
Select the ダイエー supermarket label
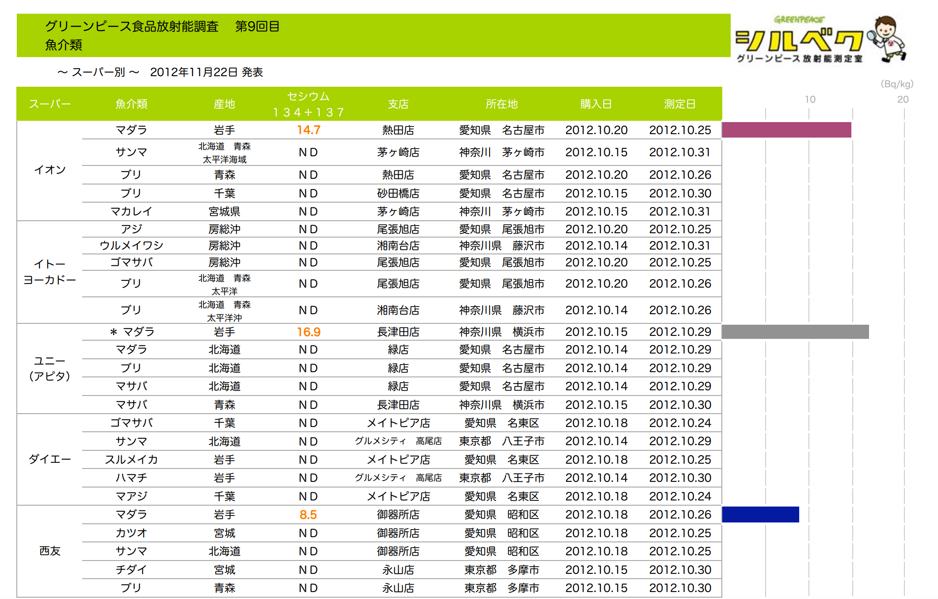coord(50,459)
